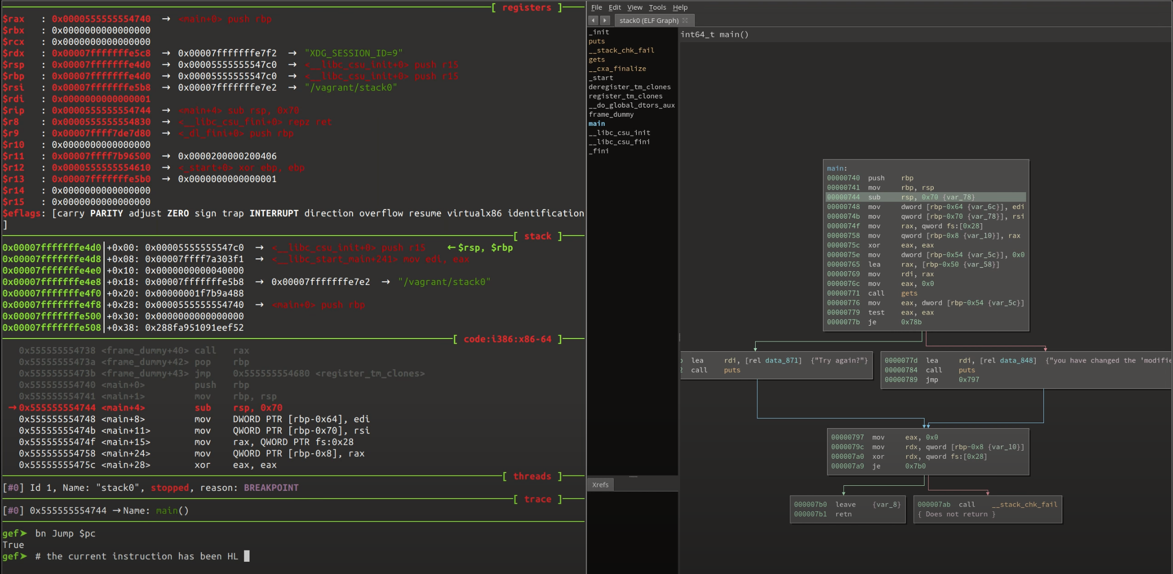Select main in the function list
Screen dimensions: 1173x574
pyautogui.click(x=596, y=123)
